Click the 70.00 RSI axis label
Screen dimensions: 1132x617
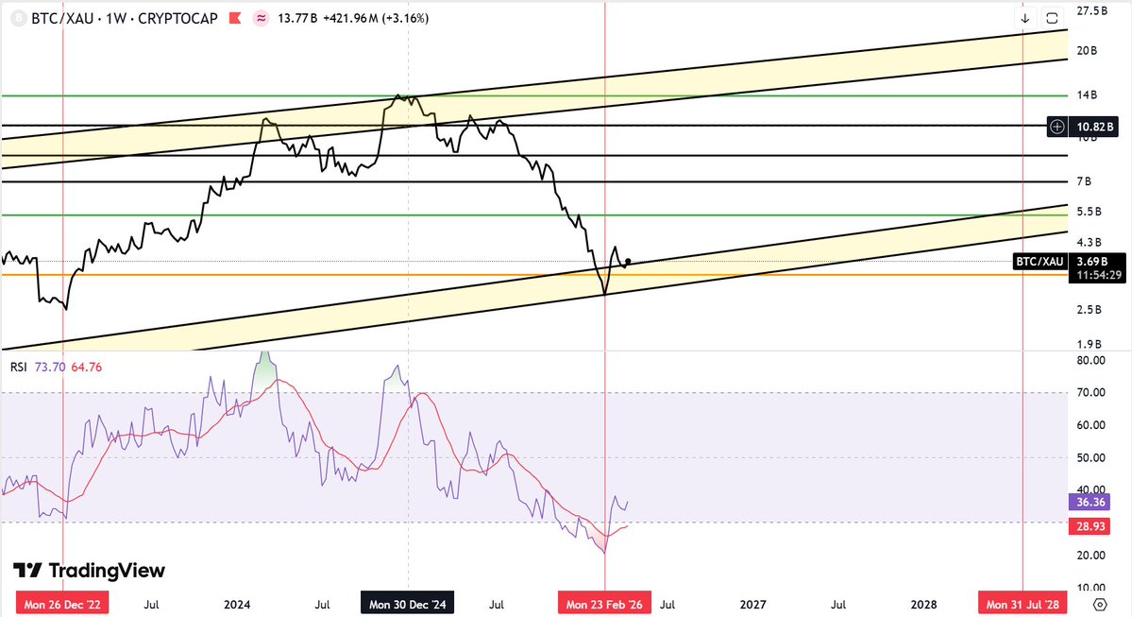[1090, 392]
